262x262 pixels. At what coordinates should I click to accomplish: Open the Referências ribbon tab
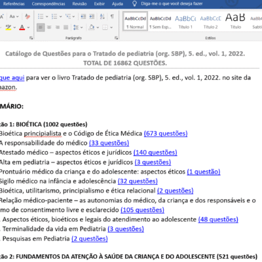tap(14, 4)
